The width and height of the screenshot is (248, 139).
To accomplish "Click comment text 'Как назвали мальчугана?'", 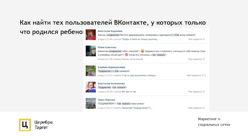I will 131,103.
